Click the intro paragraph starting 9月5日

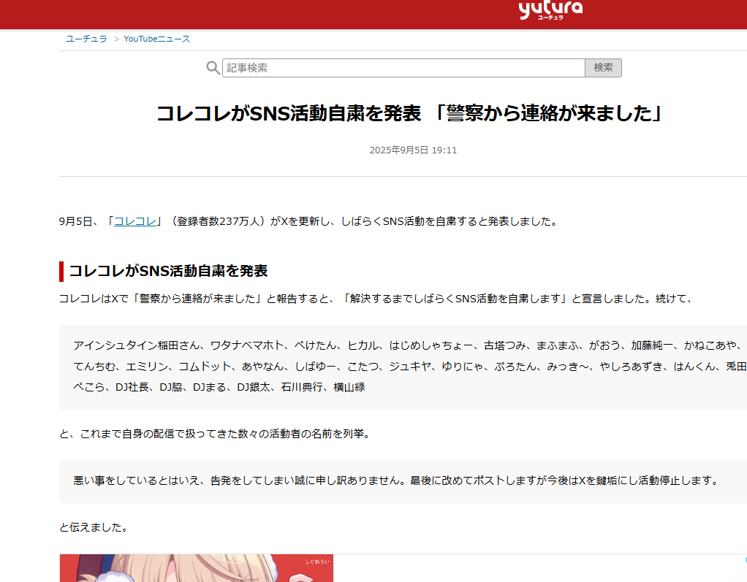point(308,221)
